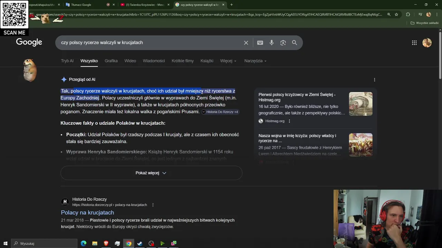
Task: Click the 'Początki:' bullet text
Action: point(76,135)
